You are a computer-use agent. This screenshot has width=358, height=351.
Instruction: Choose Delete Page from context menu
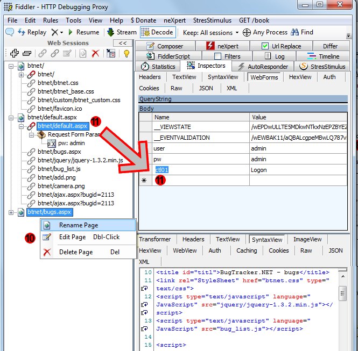click(x=88, y=252)
